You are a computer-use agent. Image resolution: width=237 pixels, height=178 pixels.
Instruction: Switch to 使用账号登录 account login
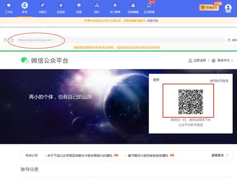pos(219,81)
